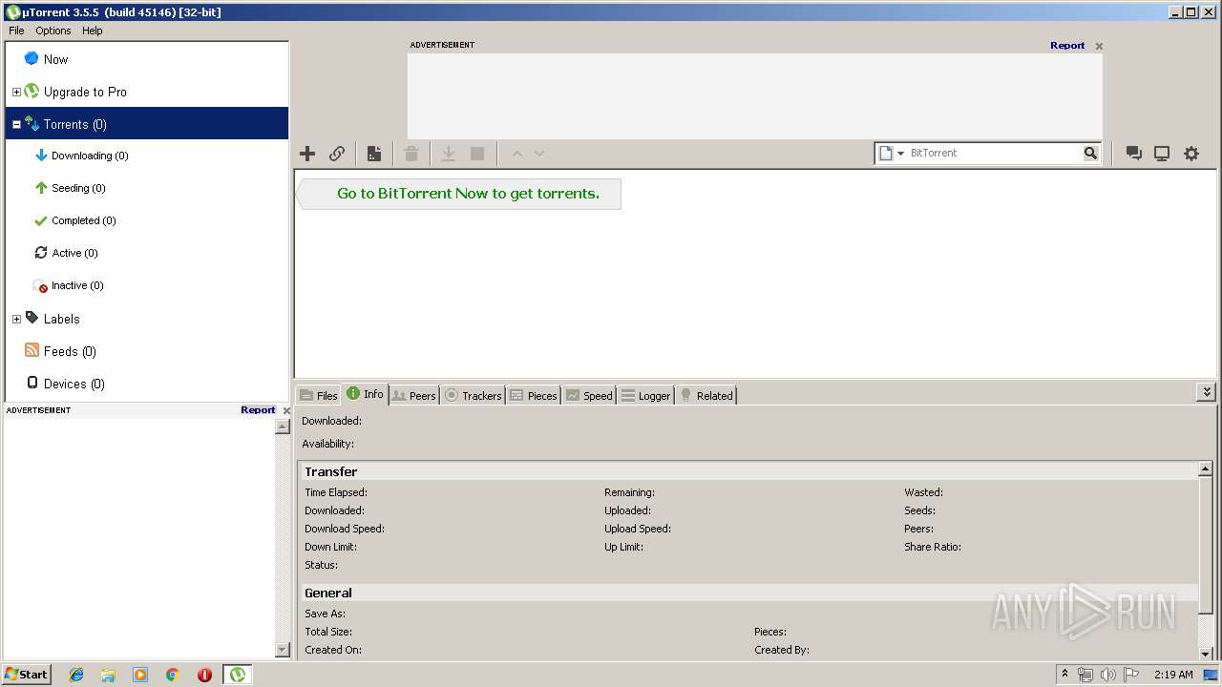This screenshot has height=687, width=1222.
Task: Collapse the Torrents tree node
Action: pyautogui.click(x=16, y=125)
